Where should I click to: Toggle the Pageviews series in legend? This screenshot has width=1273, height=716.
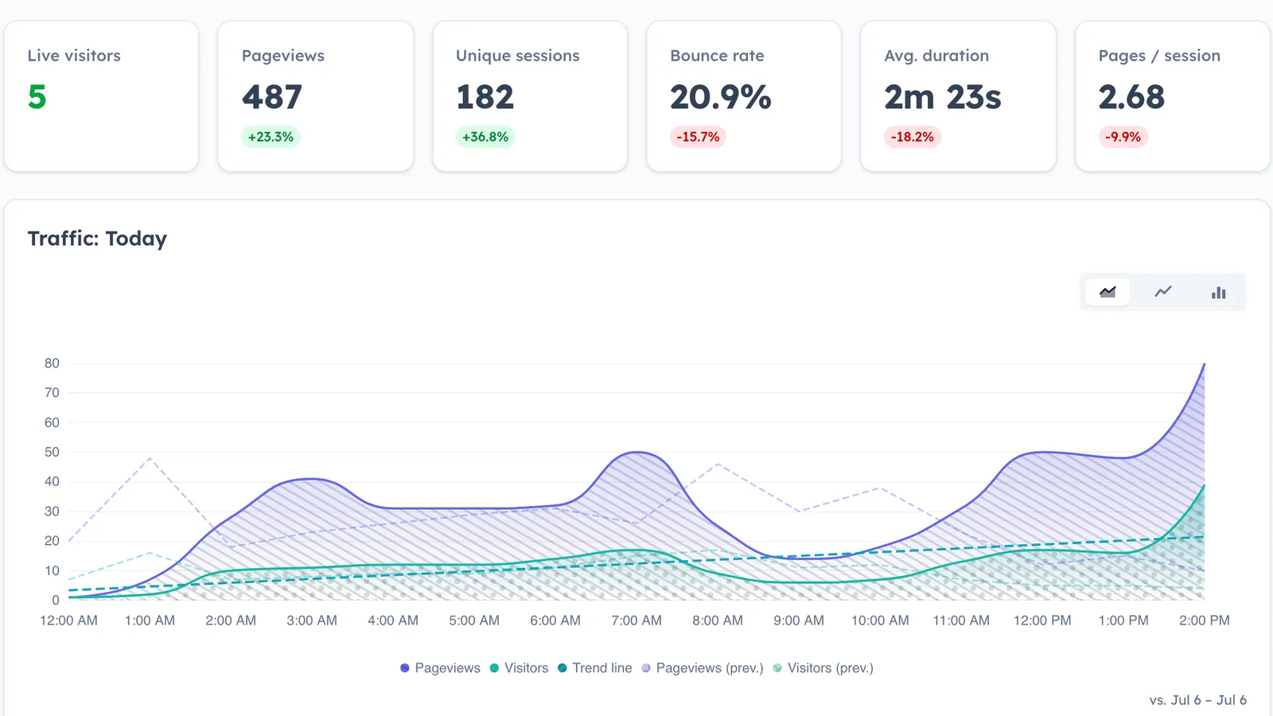[440, 668]
